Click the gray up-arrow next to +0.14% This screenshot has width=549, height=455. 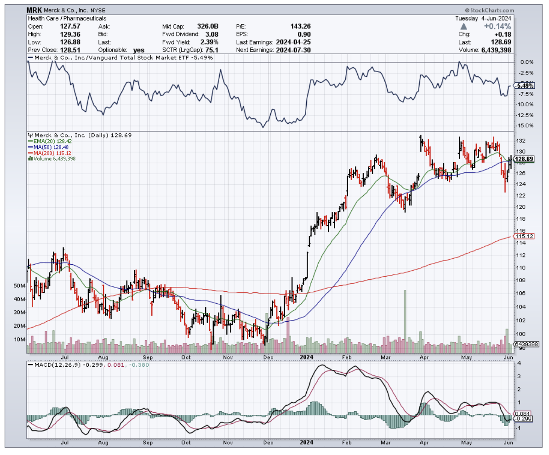[463, 27]
